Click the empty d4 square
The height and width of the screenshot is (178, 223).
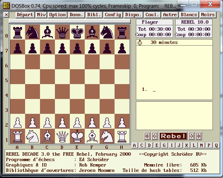tap(62, 92)
